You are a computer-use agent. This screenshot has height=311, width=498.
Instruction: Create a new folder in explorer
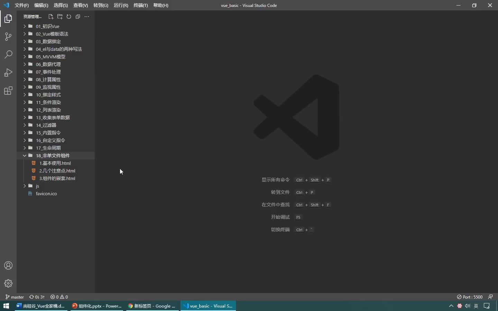[60, 17]
